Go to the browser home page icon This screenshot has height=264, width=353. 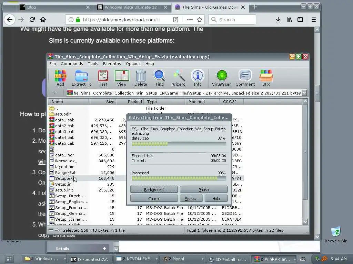pos(43,20)
